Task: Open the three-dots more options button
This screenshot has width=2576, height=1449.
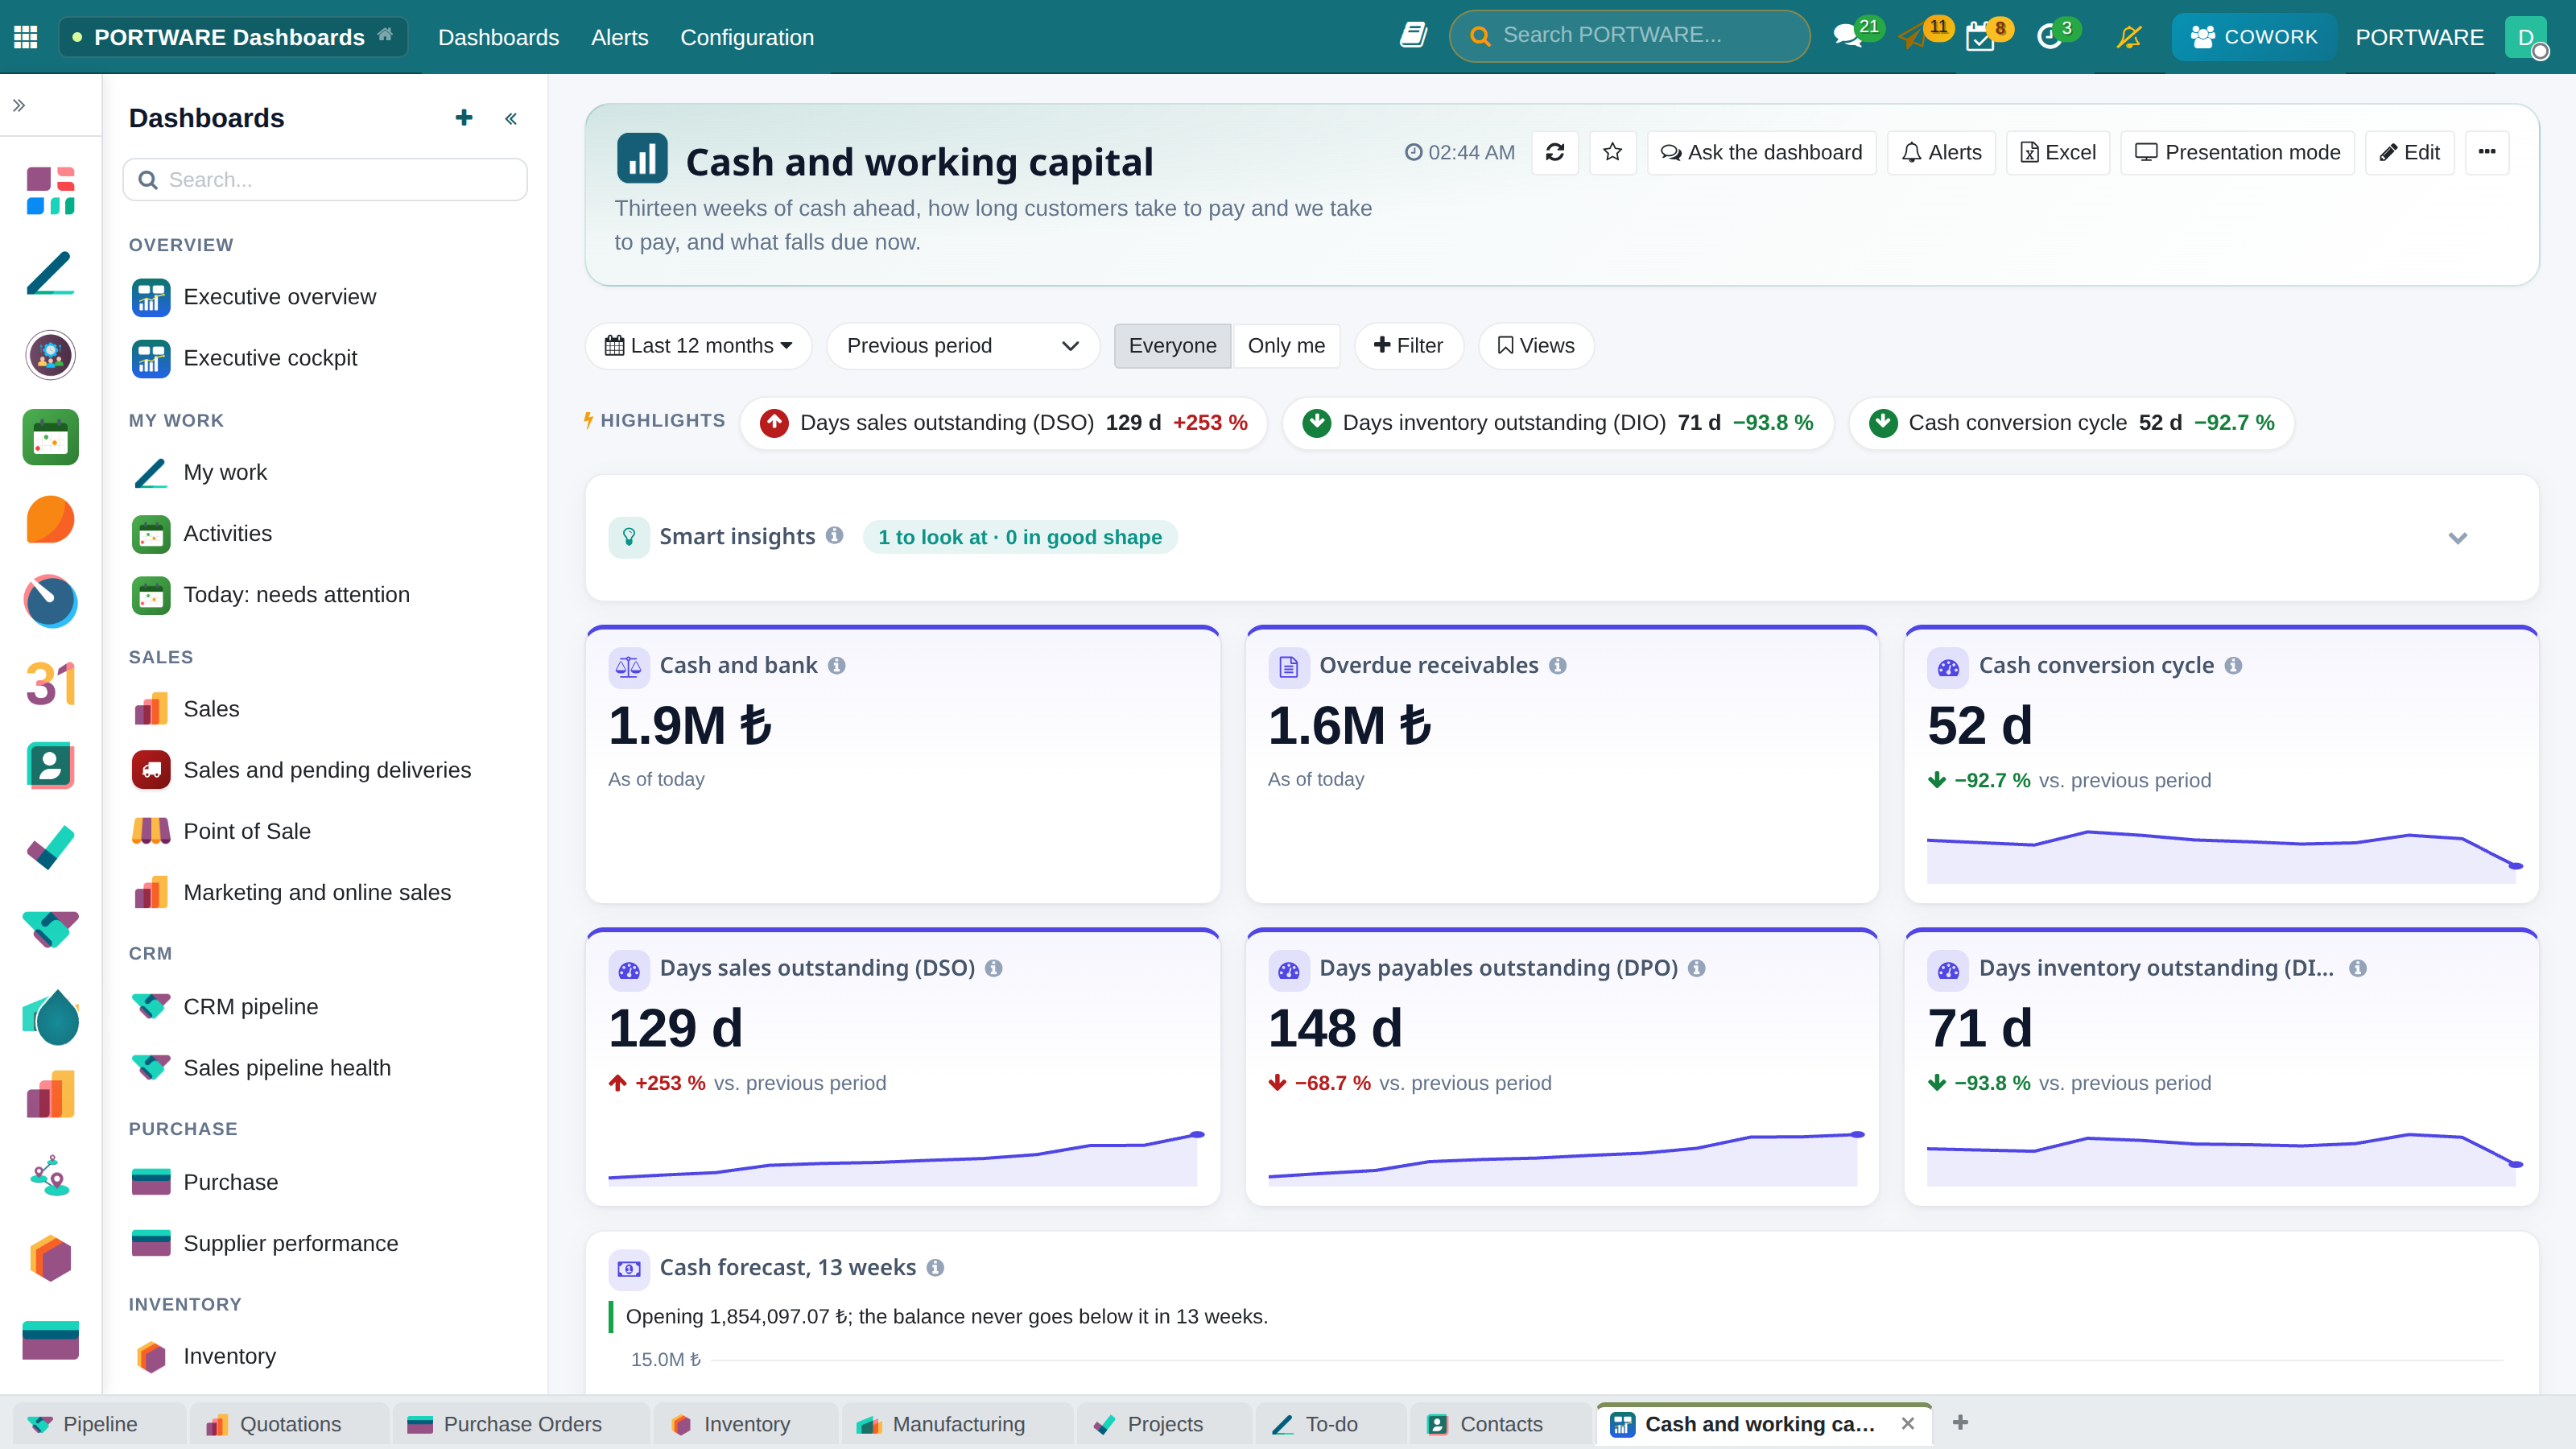Action: tap(2487, 152)
